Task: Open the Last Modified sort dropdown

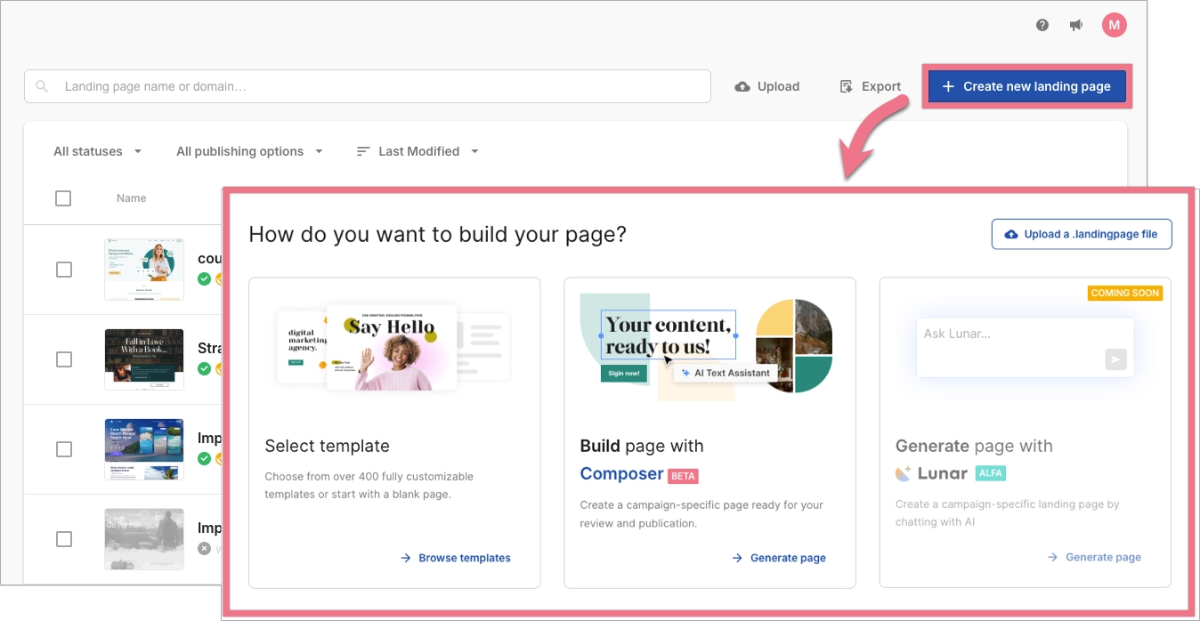Action: tap(418, 151)
